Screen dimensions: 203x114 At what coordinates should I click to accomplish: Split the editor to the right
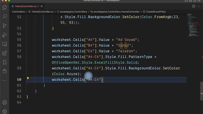pos(193,6)
